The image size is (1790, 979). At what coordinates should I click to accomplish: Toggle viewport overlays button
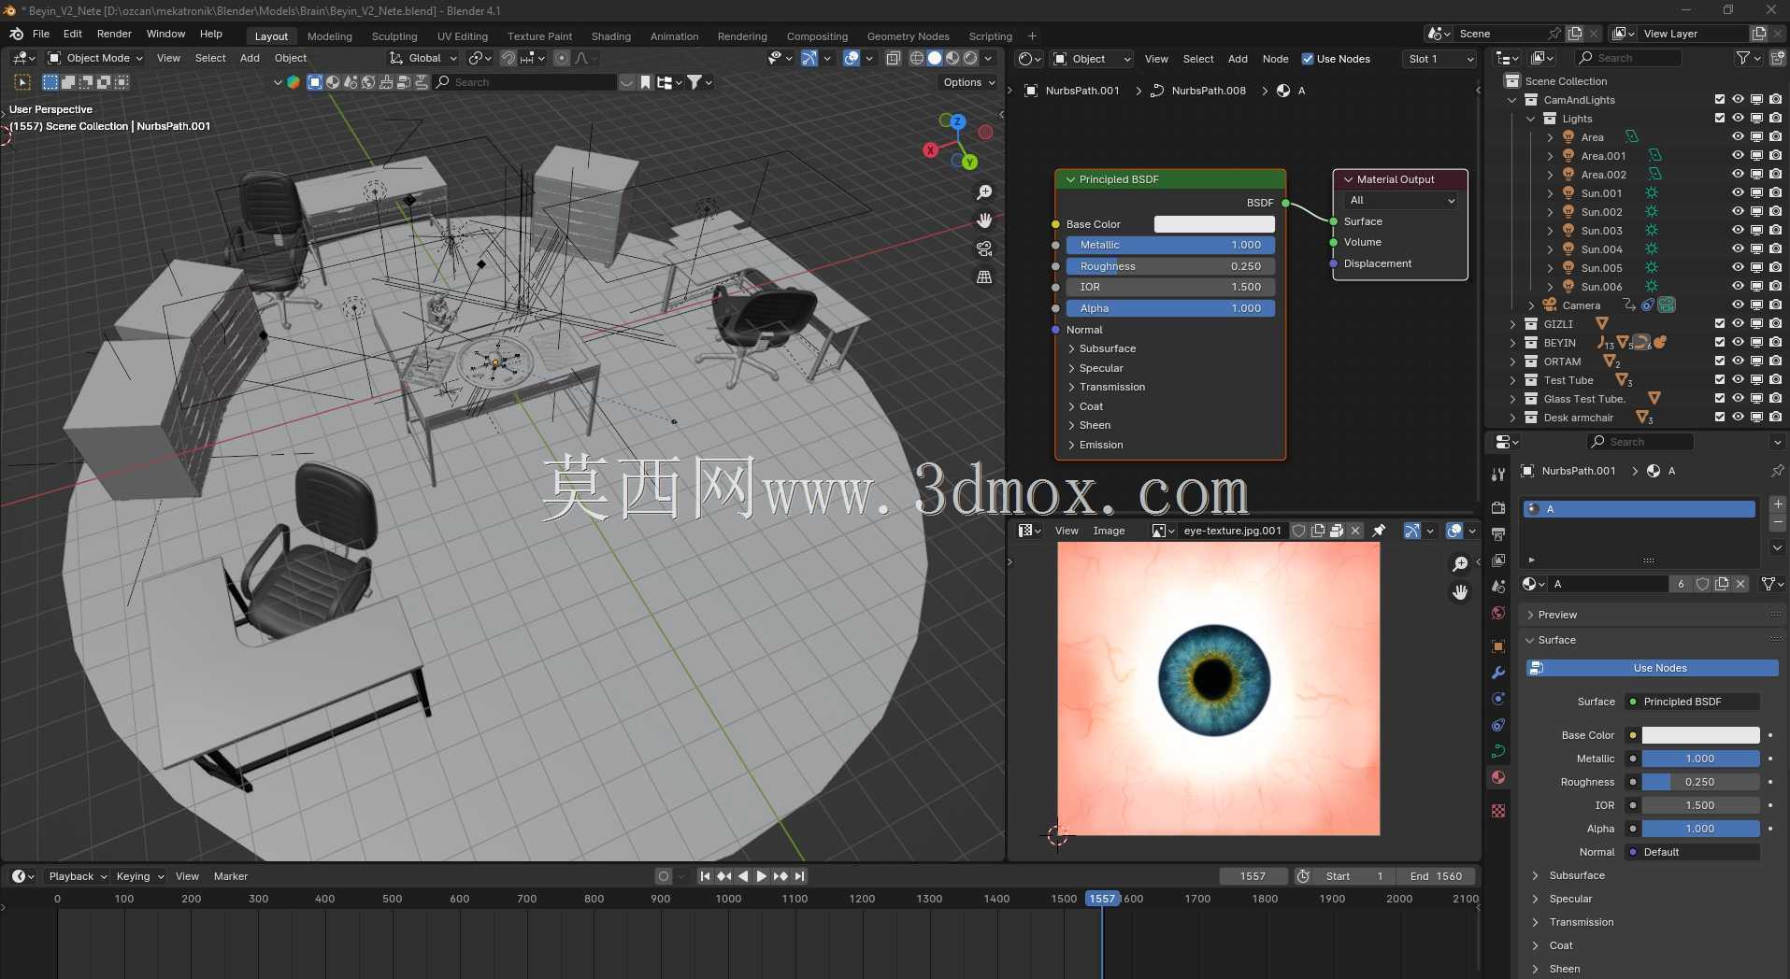point(852,58)
